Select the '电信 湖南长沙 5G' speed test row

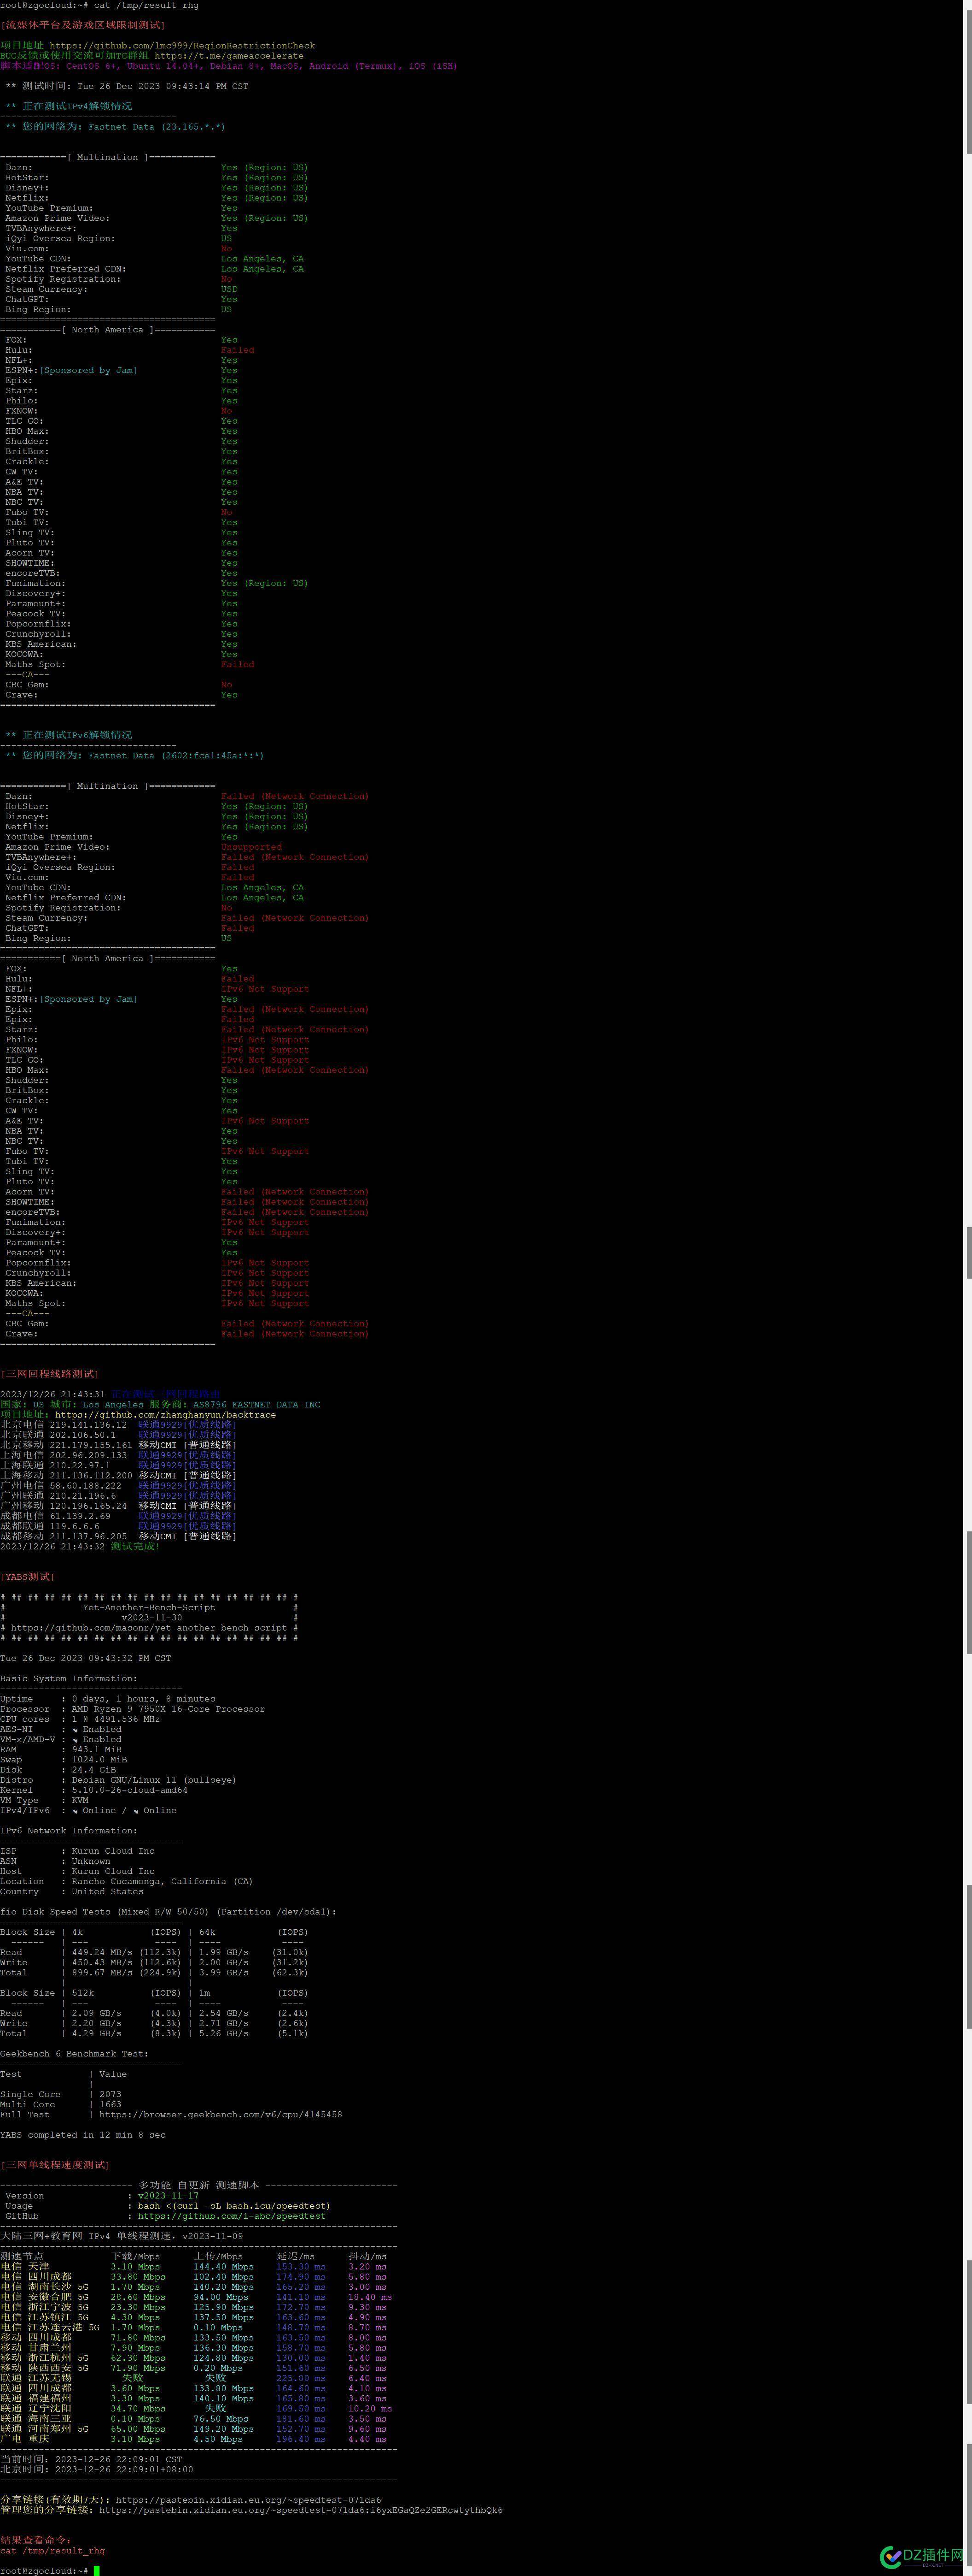[193, 2287]
